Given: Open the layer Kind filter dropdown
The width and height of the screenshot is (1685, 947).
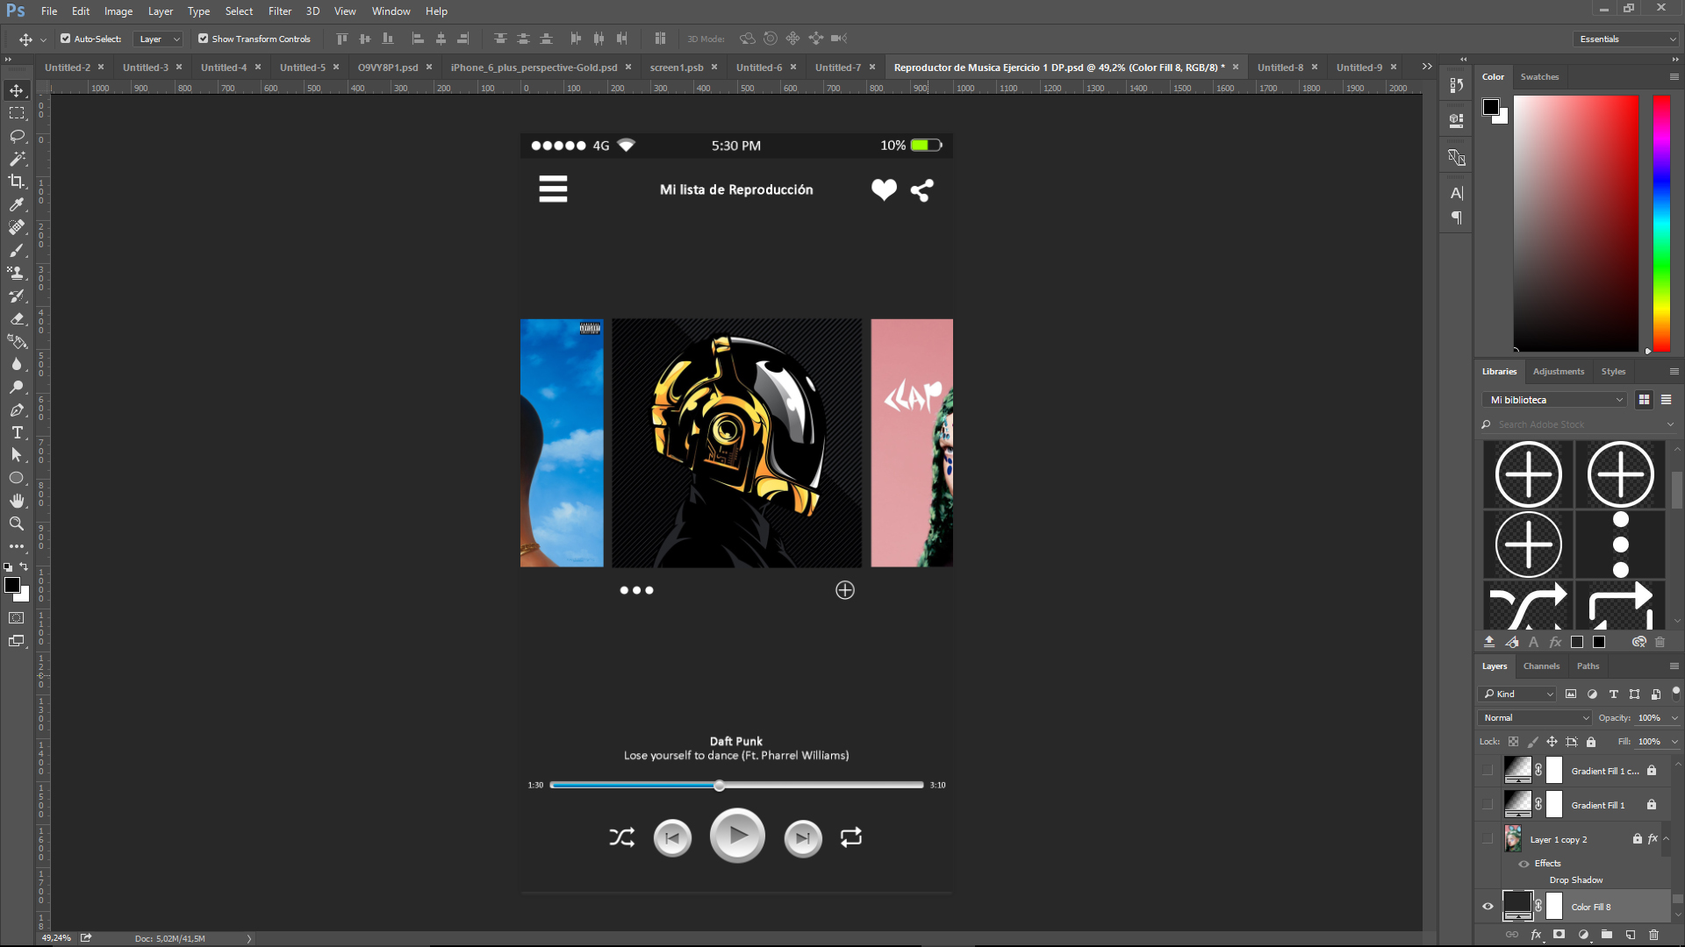Looking at the screenshot, I should click(x=1517, y=694).
